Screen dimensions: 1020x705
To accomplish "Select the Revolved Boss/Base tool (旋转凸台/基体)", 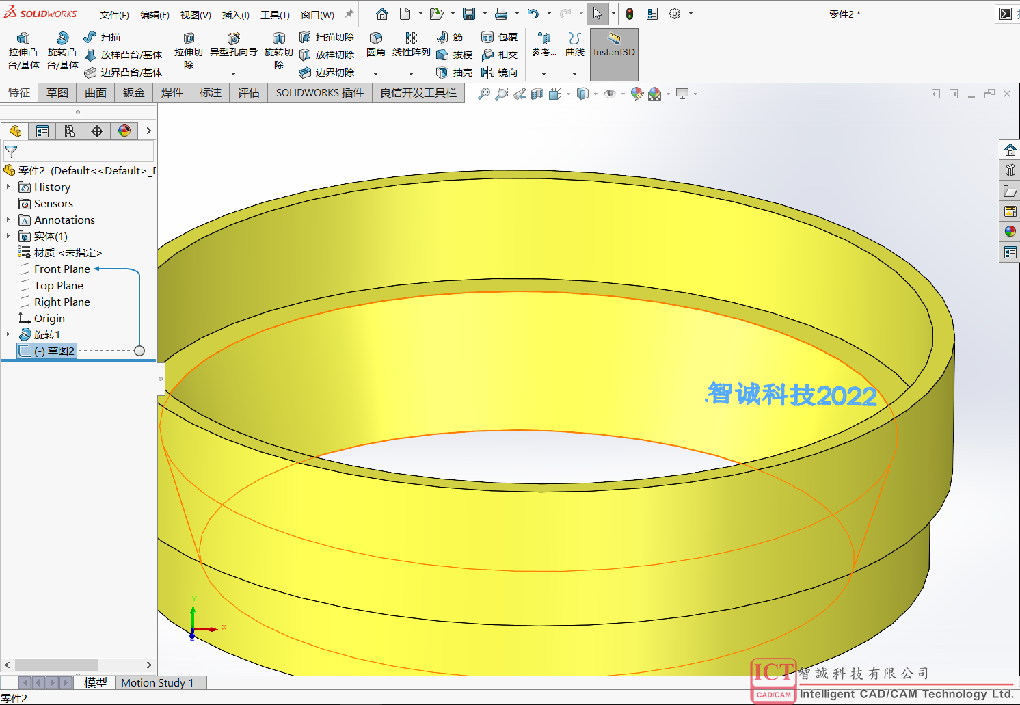I will pyautogui.click(x=62, y=51).
